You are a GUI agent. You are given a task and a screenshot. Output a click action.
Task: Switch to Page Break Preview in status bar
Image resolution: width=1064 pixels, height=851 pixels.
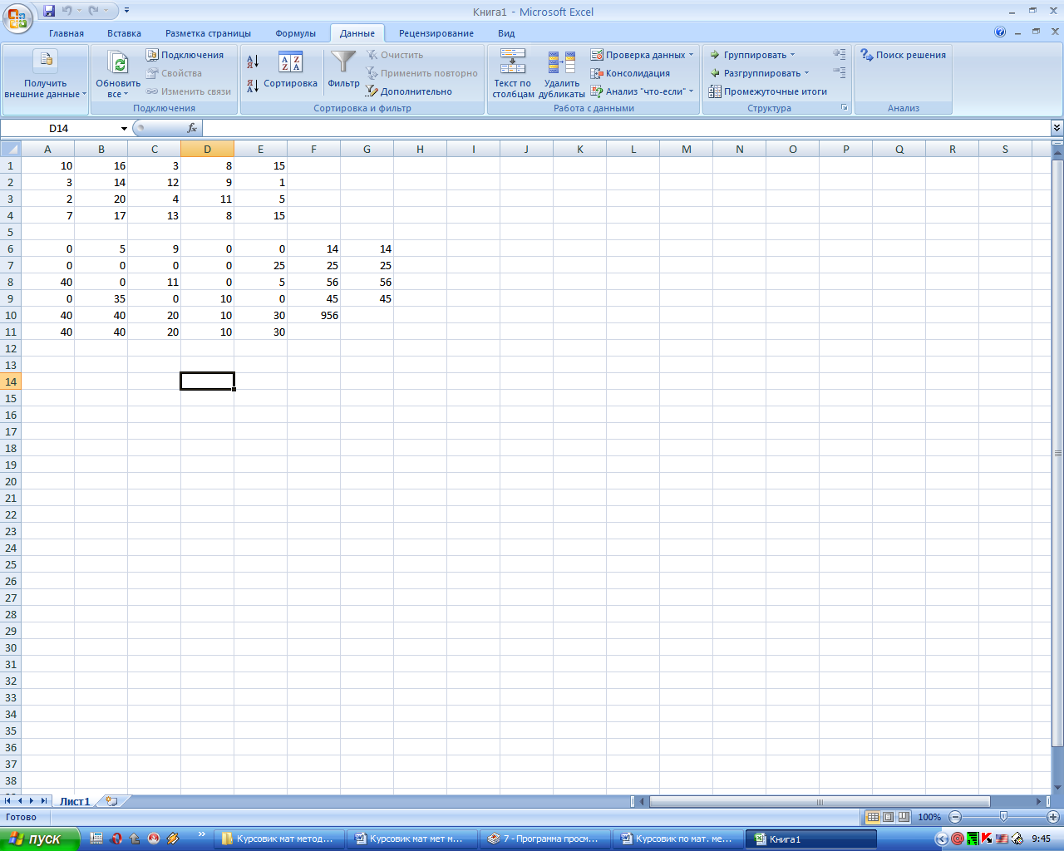[904, 817]
